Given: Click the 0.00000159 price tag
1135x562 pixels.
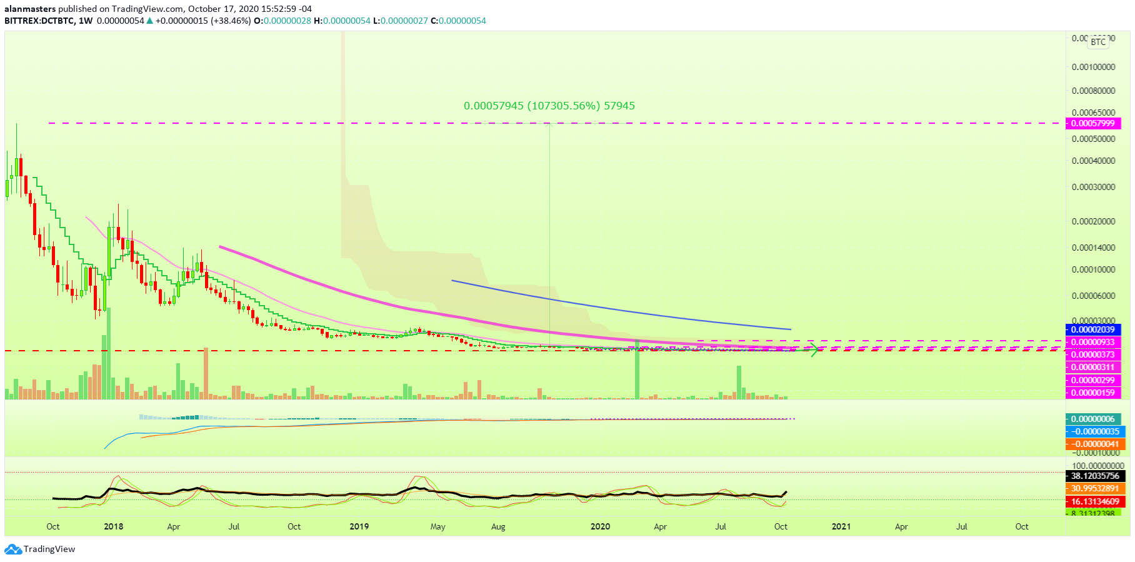Looking at the screenshot, I should coord(1093,393).
